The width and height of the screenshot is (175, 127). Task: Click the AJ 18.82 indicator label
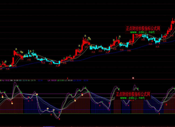pos(6,80)
